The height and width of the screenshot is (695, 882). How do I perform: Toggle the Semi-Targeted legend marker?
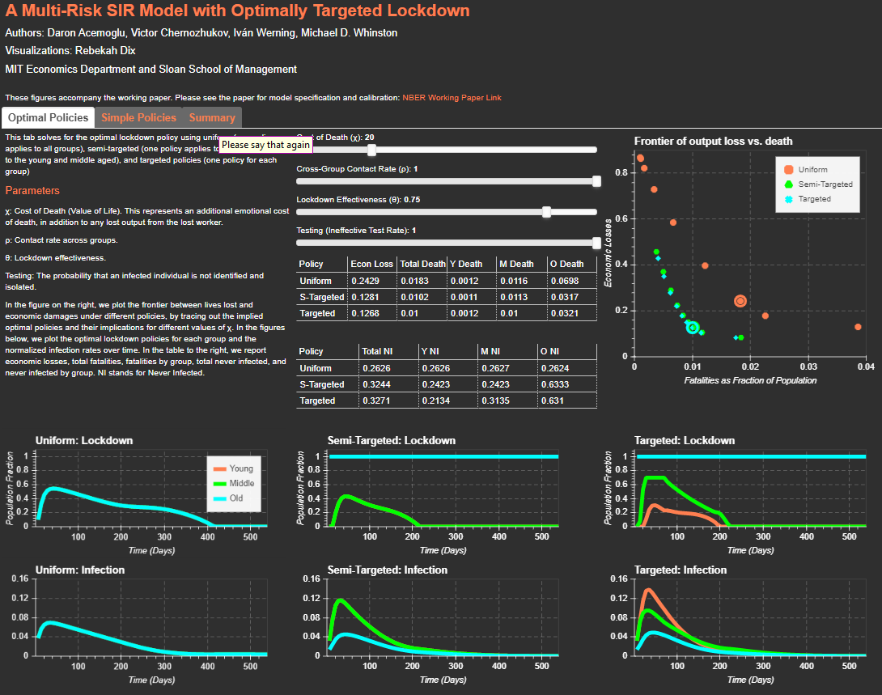(788, 184)
